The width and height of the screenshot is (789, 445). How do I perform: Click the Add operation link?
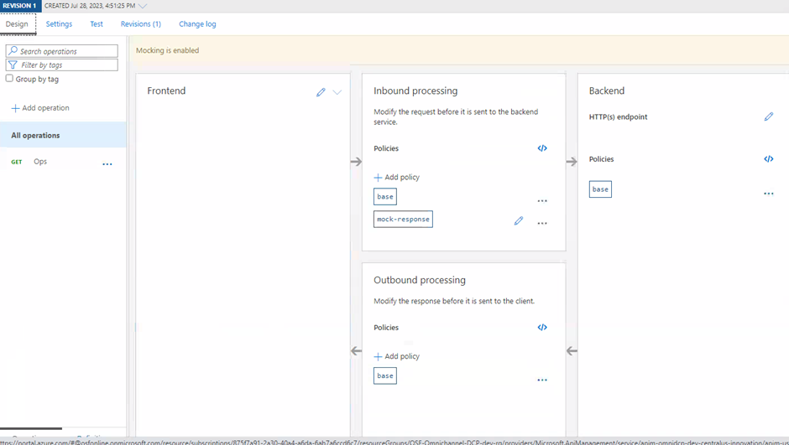pos(46,108)
